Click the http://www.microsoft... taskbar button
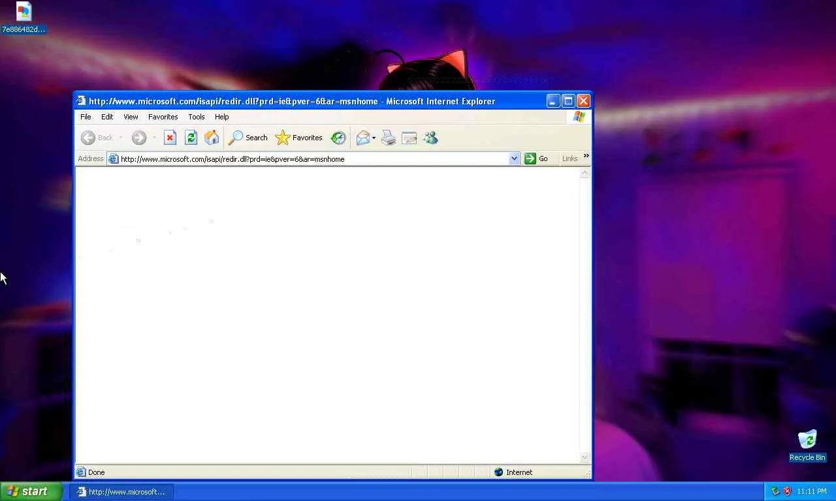The width and height of the screenshot is (836, 501). (121, 492)
